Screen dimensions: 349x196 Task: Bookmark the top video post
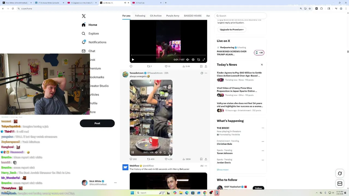click(x=201, y=66)
